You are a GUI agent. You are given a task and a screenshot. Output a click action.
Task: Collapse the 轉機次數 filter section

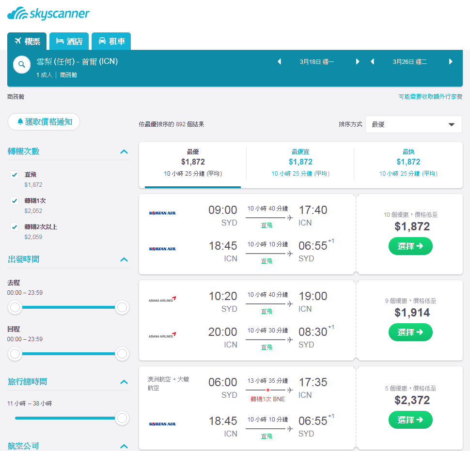[x=124, y=151]
